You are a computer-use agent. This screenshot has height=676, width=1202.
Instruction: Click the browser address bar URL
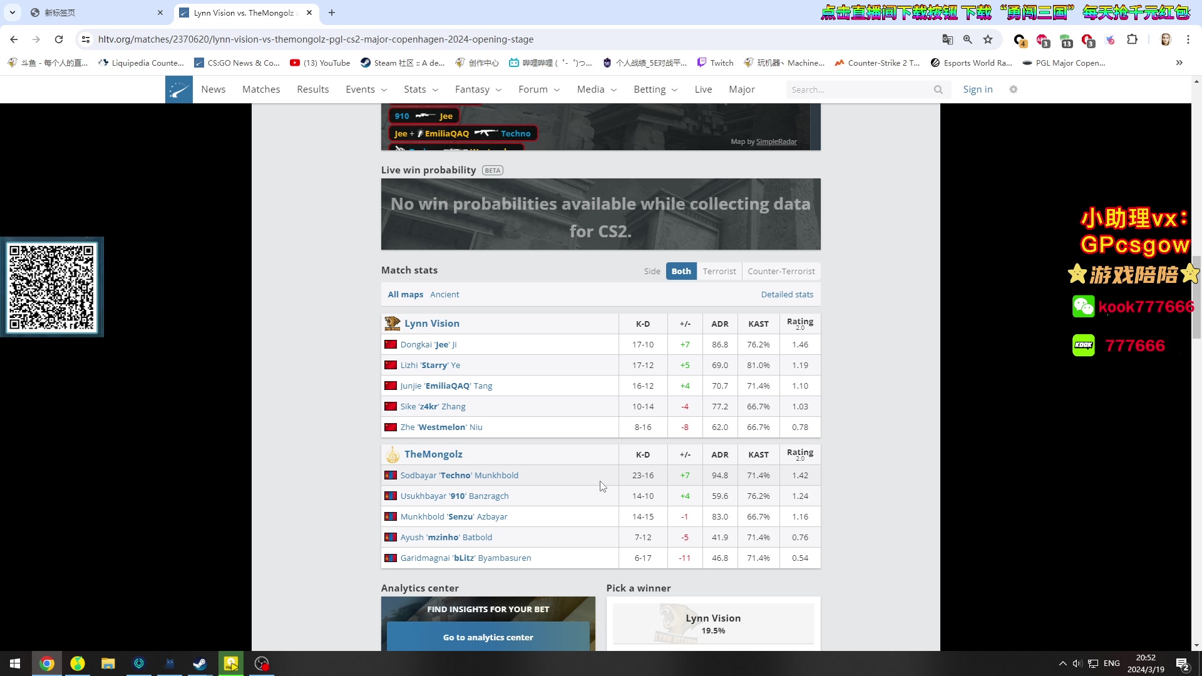[x=316, y=39]
